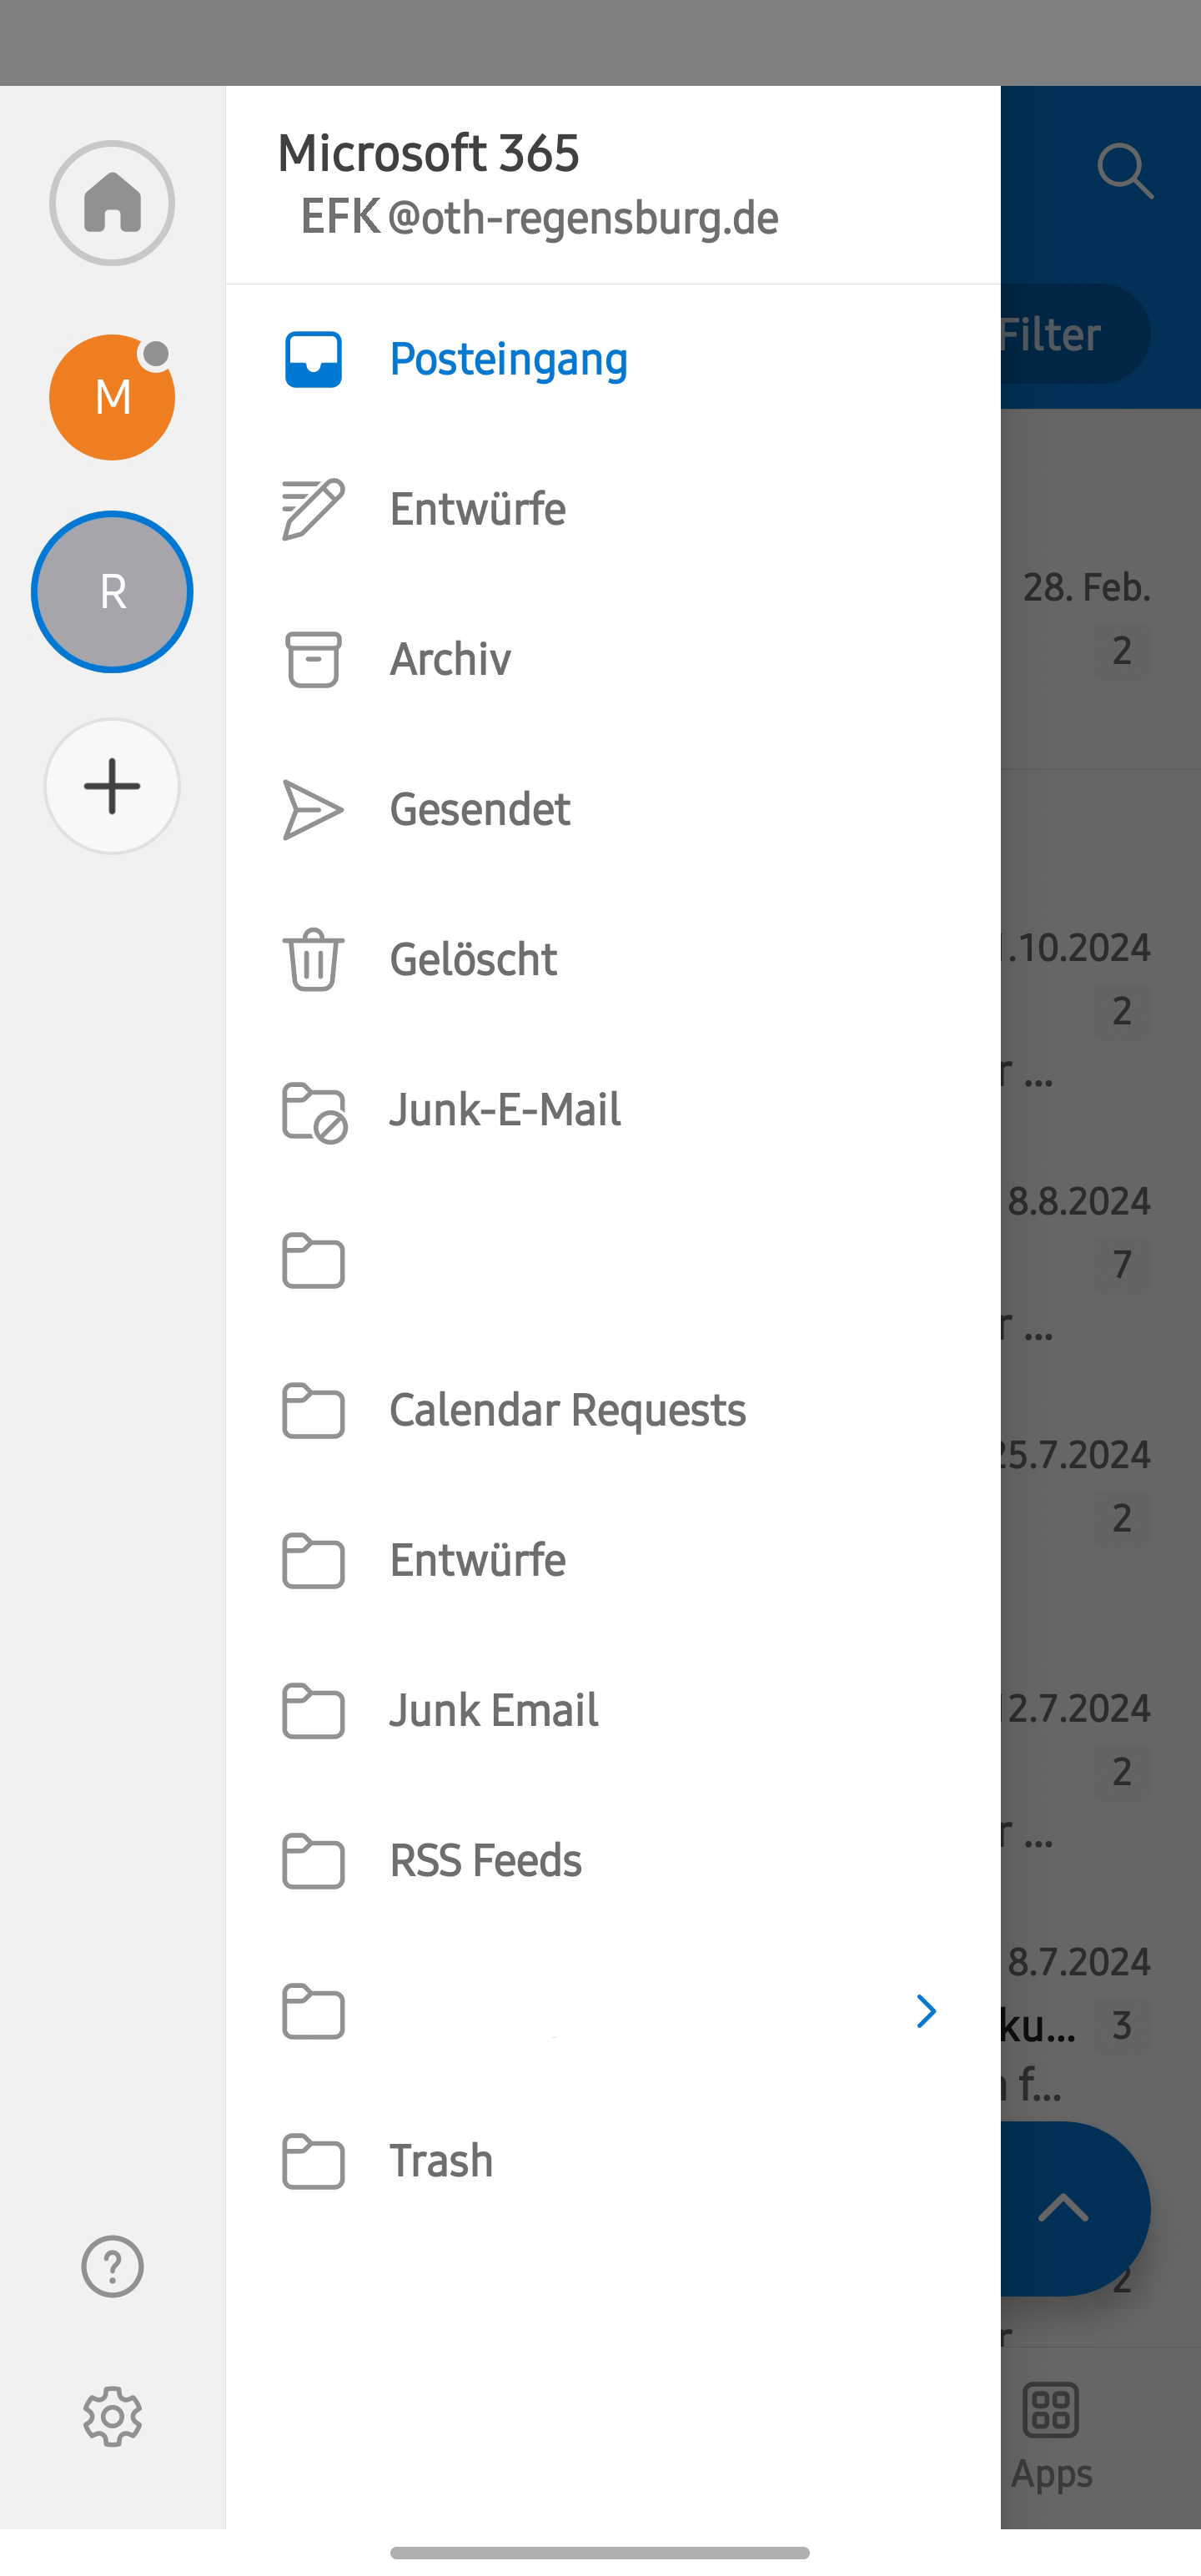Open the Gelöscht trash folder
This screenshot has width=1201, height=2576.
tap(473, 959)
